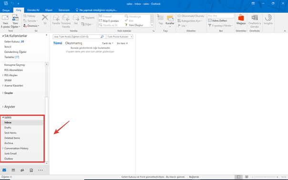
Task: Open Hızlı Adımlar dialog launcher
Action: 154,31
